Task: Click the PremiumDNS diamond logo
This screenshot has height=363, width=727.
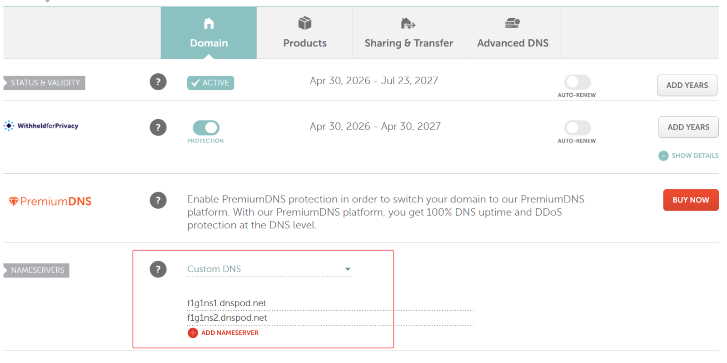Action: point(14,201)
